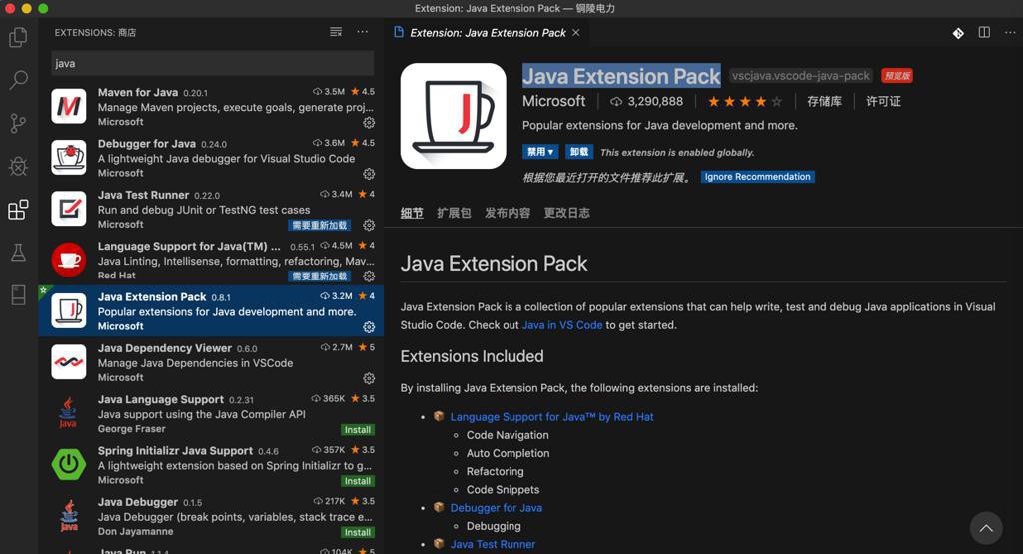Install Java Language Support by George Fraser

pos(358,430)
